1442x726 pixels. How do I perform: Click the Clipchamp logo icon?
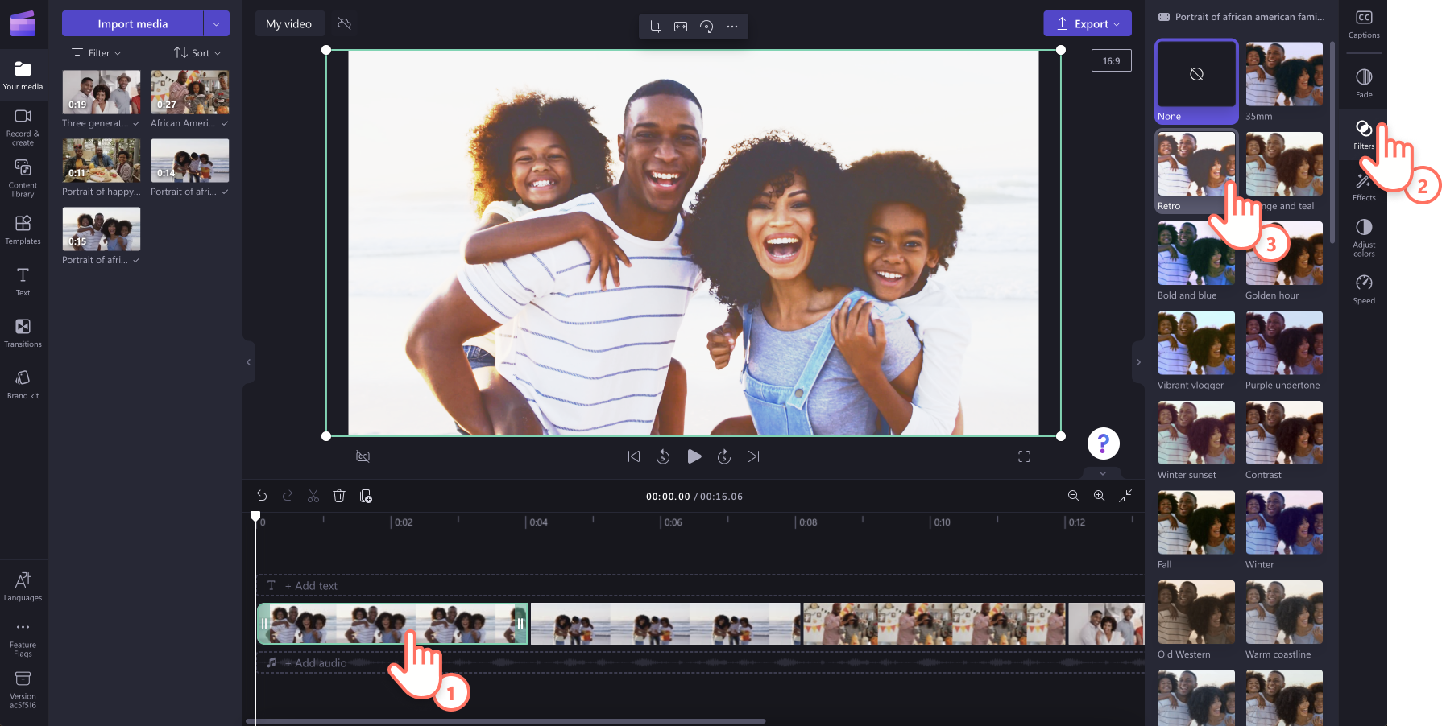23,23
